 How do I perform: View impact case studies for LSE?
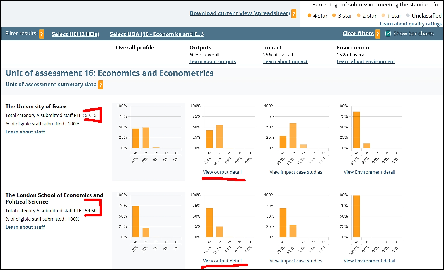296,261
